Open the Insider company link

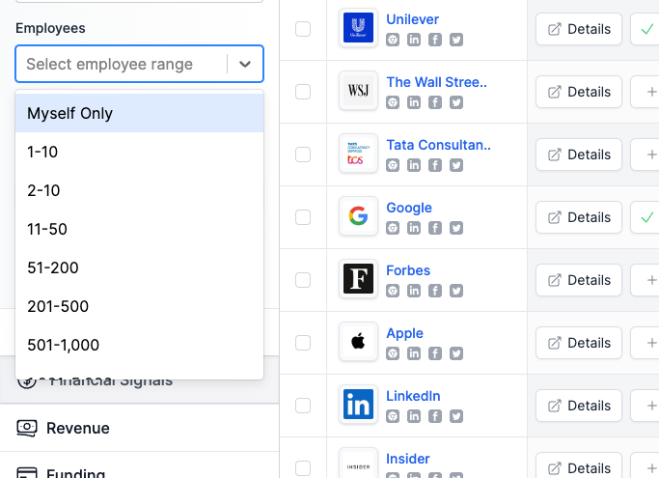pyautogui.click(x=408, y=459)
